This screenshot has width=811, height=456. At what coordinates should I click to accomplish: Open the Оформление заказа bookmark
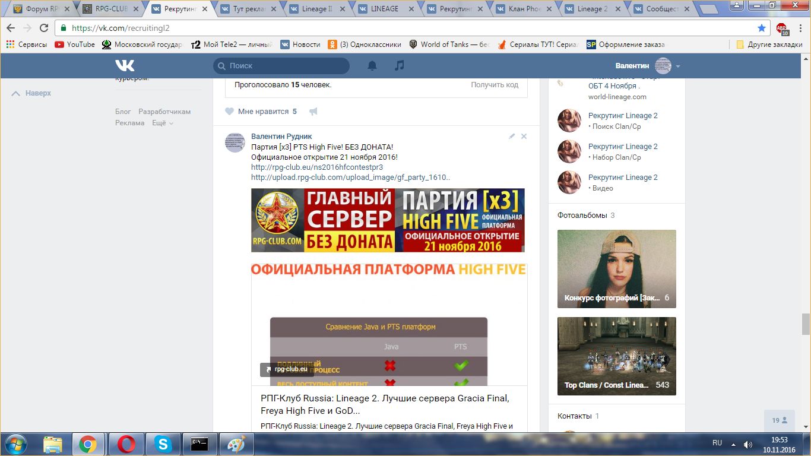[626, 45]
